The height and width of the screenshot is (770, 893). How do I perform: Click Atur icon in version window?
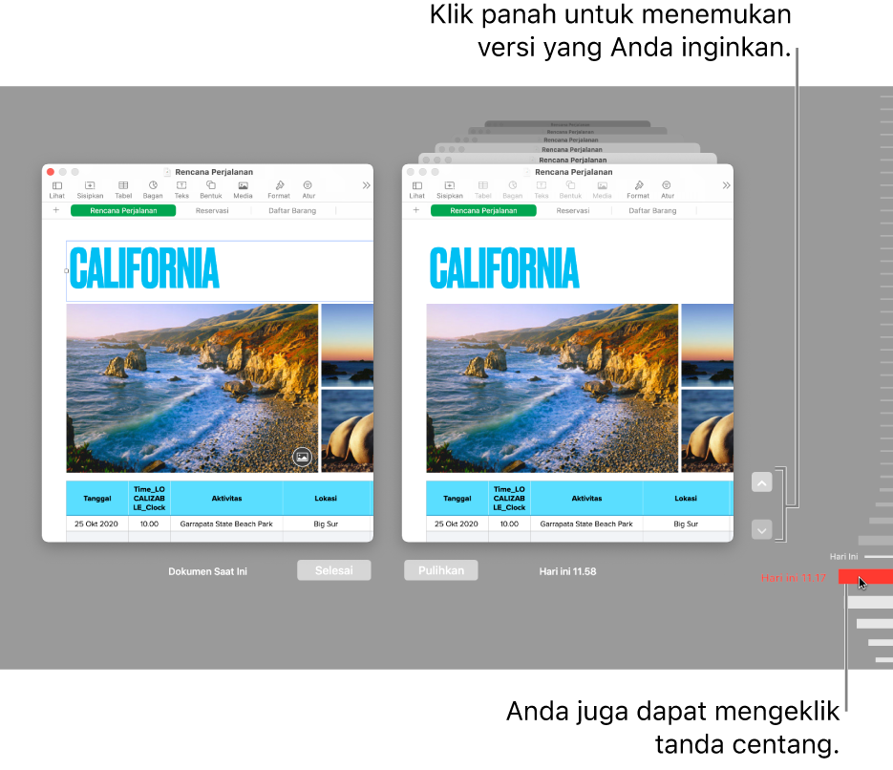pos(667,190)
